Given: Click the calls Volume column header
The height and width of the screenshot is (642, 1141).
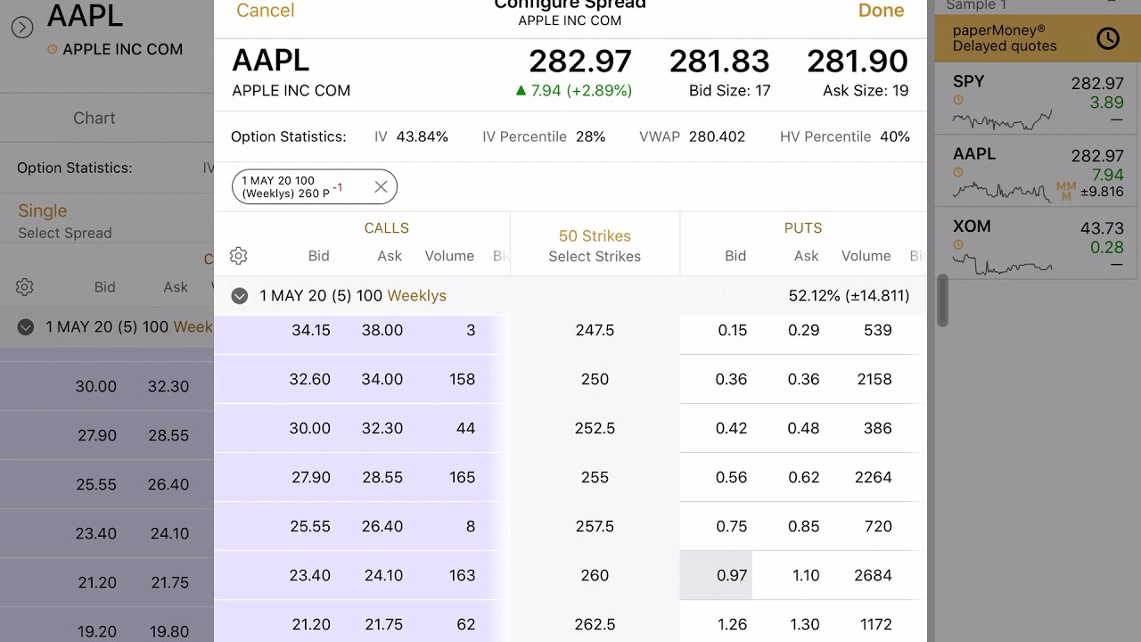Looking at the screenshot, I should pyautogui.click(x=449, y=256).
